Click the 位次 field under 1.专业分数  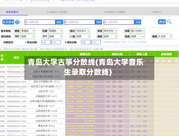[x=56, y=42]
